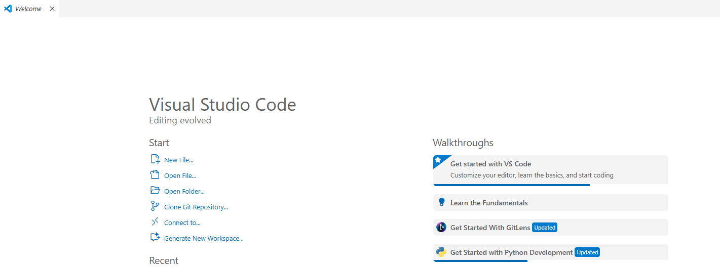
Task: Click the Visual Studio Code title
Action: coord(222,105)
